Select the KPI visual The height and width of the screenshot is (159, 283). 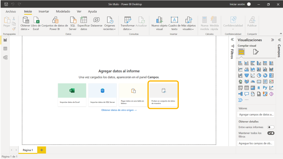271,81
